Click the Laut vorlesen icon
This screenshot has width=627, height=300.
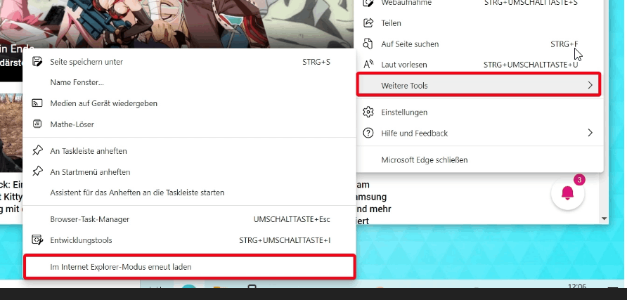(x=368, y=65)
